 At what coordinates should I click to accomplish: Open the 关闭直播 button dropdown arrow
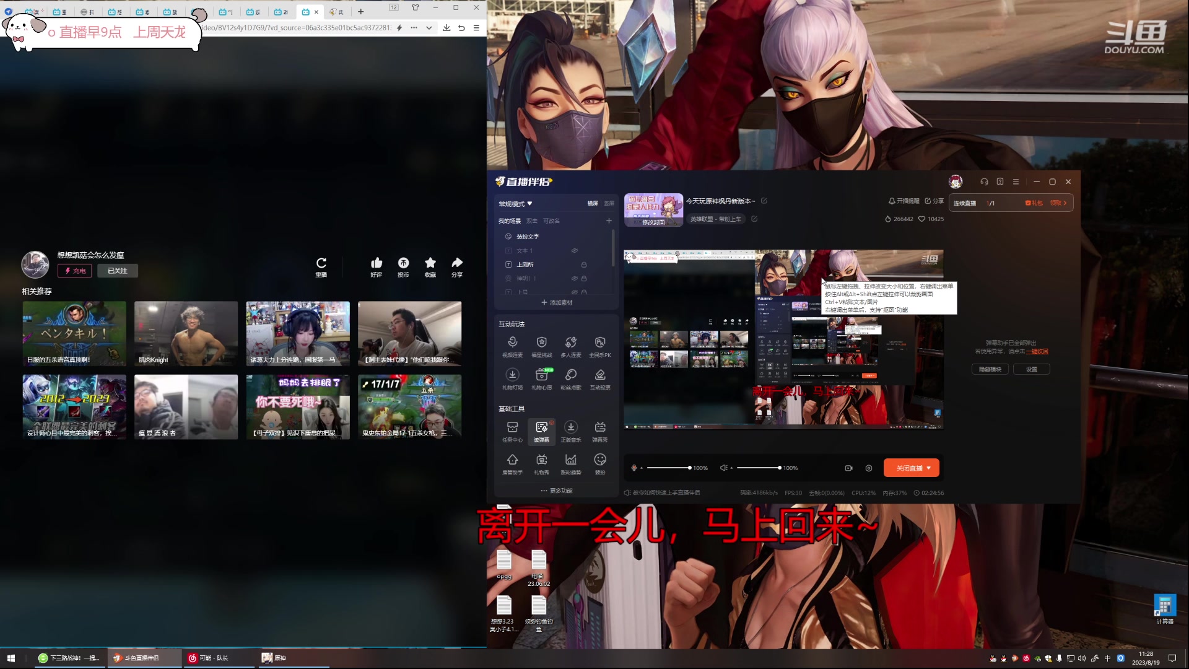(929, 468)
